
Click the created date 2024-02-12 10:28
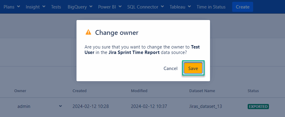tap(90, 106)
